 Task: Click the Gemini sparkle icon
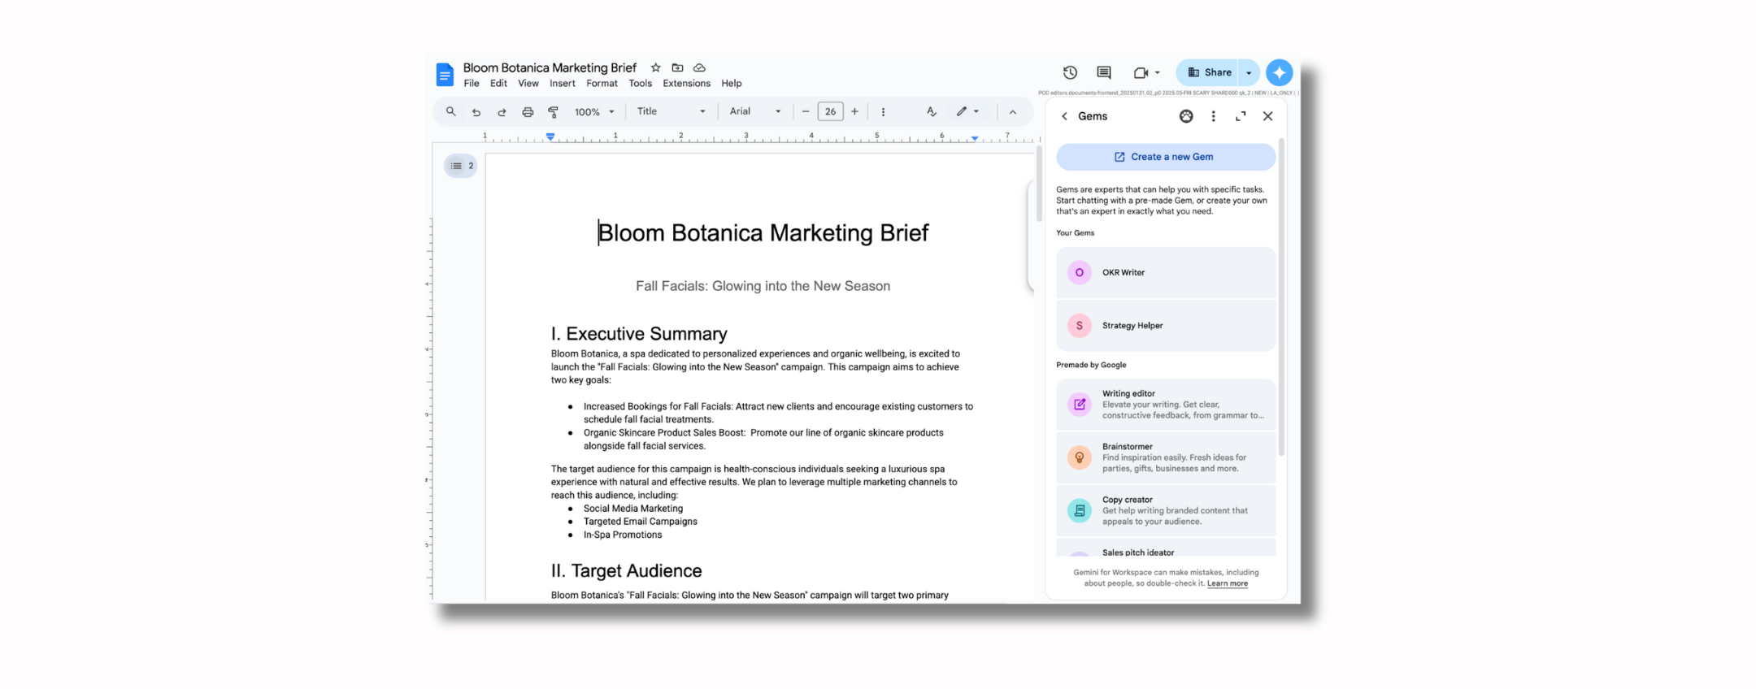click(x=1279, y=72)
